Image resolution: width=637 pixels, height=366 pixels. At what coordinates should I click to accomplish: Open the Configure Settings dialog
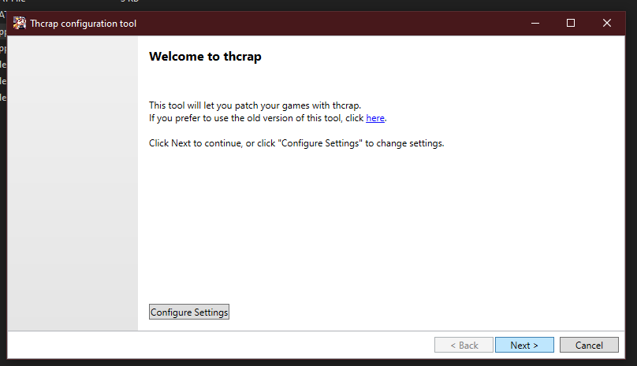tap(189, 312)
